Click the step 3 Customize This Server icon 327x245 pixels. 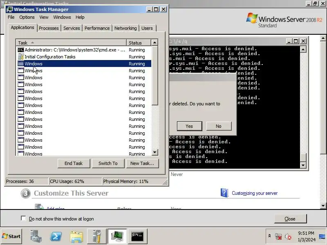click(25, 194)
